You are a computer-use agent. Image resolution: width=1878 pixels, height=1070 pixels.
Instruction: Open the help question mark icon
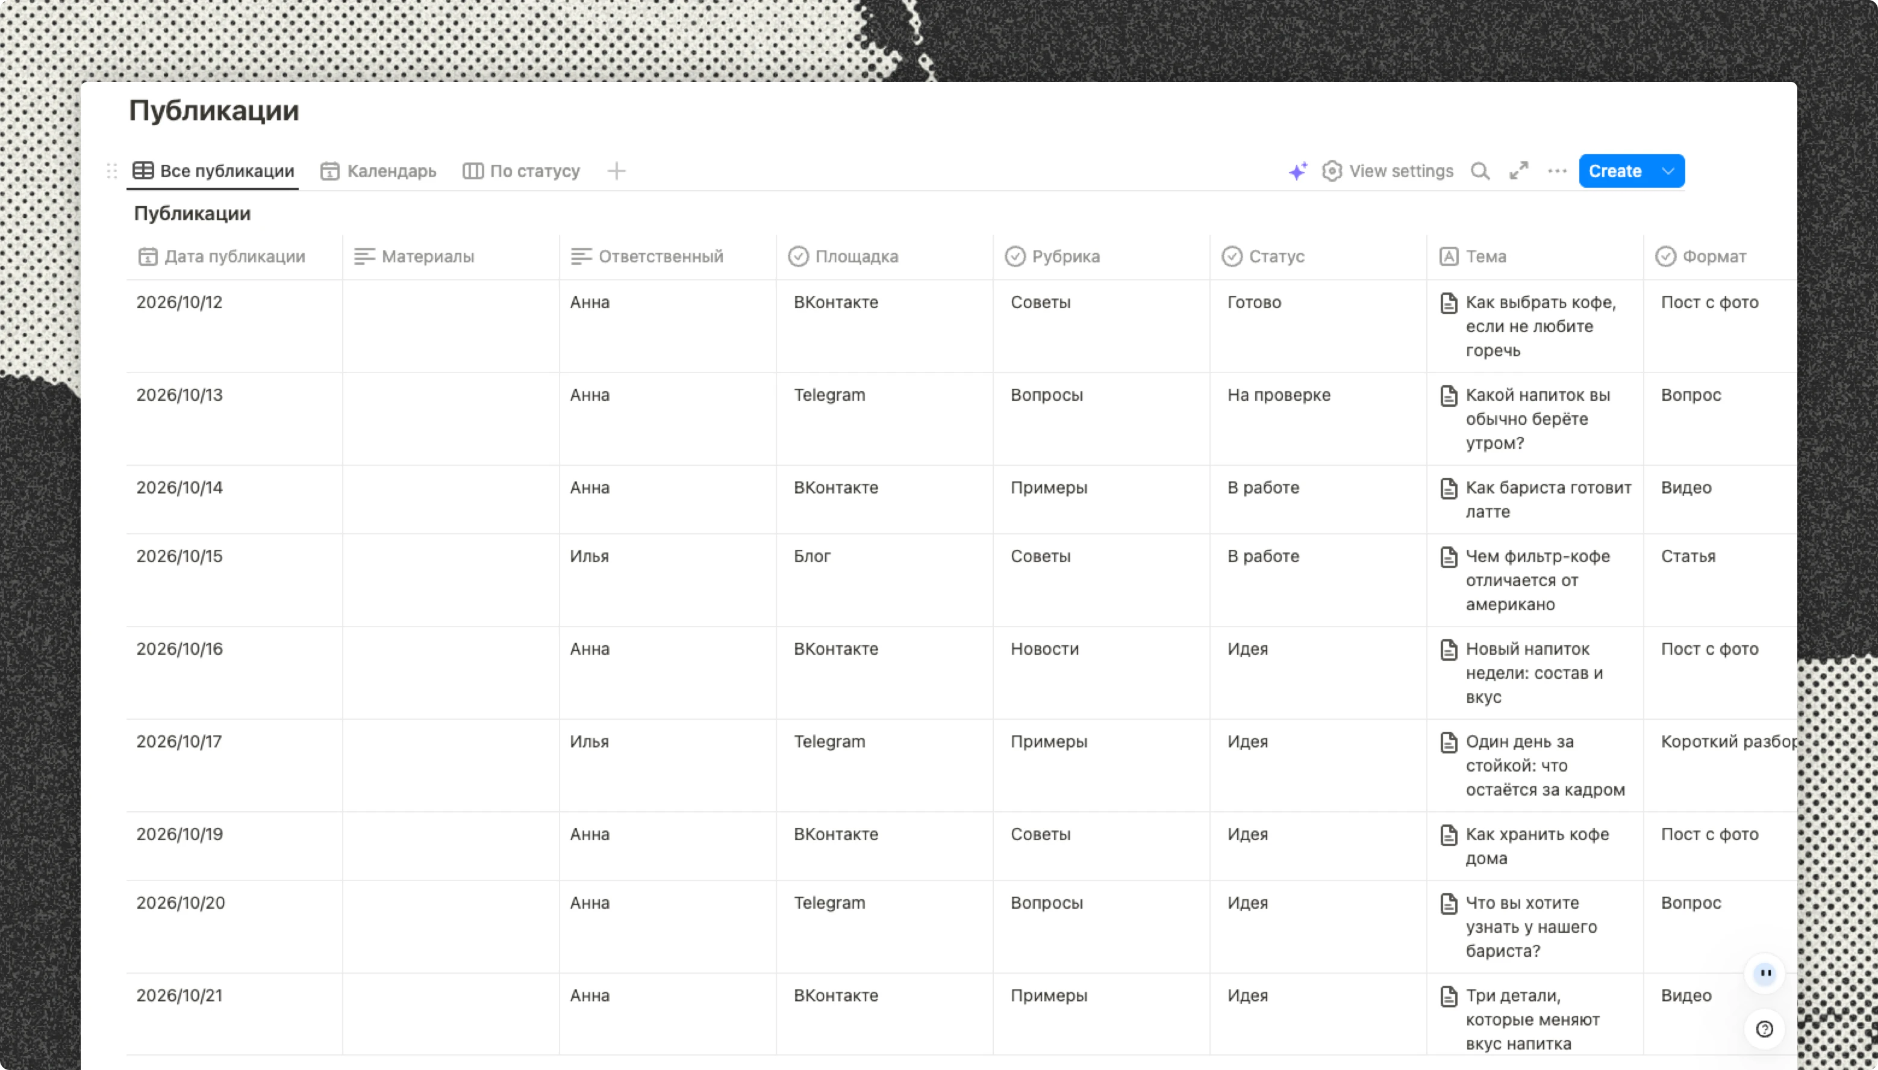pyautogui.click(x=1765, y=1029)
